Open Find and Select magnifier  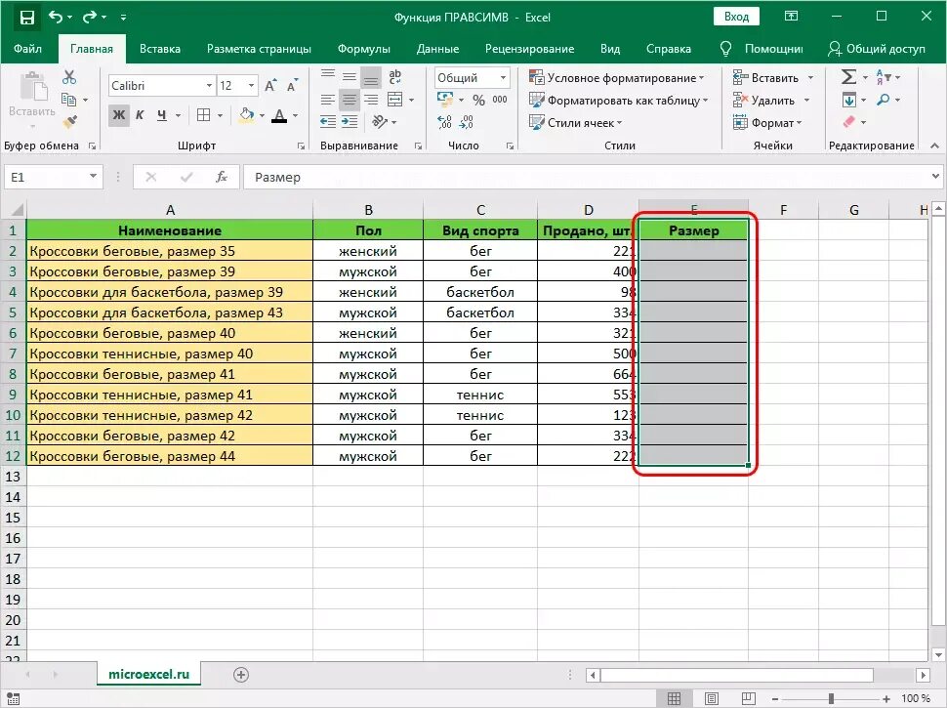pos(883,100)
